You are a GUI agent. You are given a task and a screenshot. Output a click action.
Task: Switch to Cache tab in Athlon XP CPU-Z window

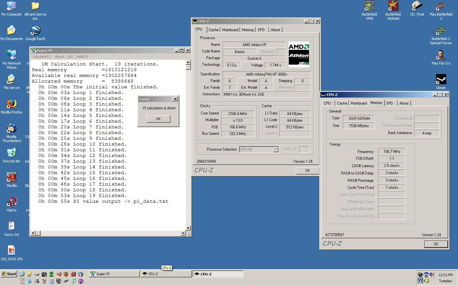(213, 30)
